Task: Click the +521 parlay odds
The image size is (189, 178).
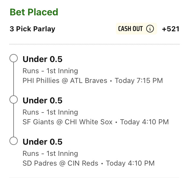Action: tap(171, 29)
